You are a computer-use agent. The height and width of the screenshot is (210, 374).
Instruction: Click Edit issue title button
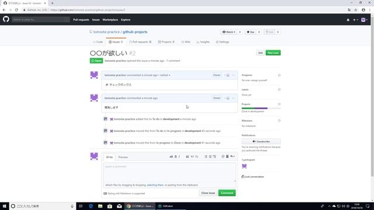tap(261, 53)
